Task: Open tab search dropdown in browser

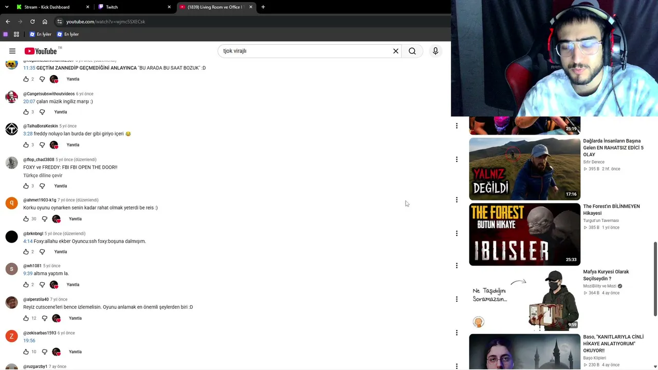Action: pos(7,7)
